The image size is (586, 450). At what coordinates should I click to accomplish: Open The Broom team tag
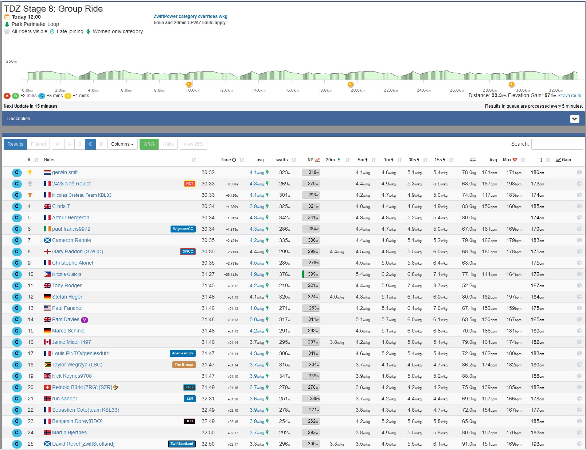tap(184, 365)
